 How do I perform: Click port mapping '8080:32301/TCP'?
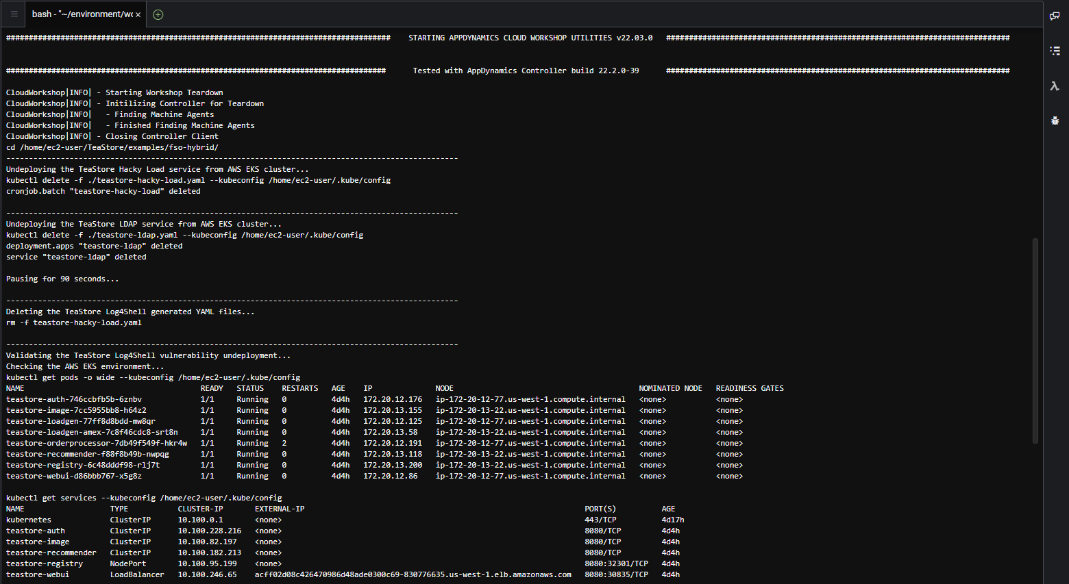616,563
